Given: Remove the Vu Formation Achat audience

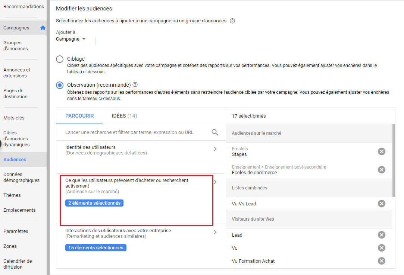Looking at the screenshot, I should (381, 261).
